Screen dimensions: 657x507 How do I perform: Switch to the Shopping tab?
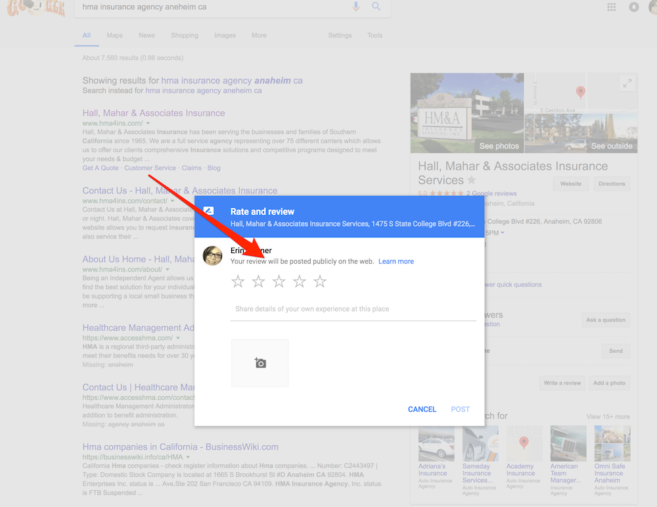pyautogui.click(x=185, y=36)
